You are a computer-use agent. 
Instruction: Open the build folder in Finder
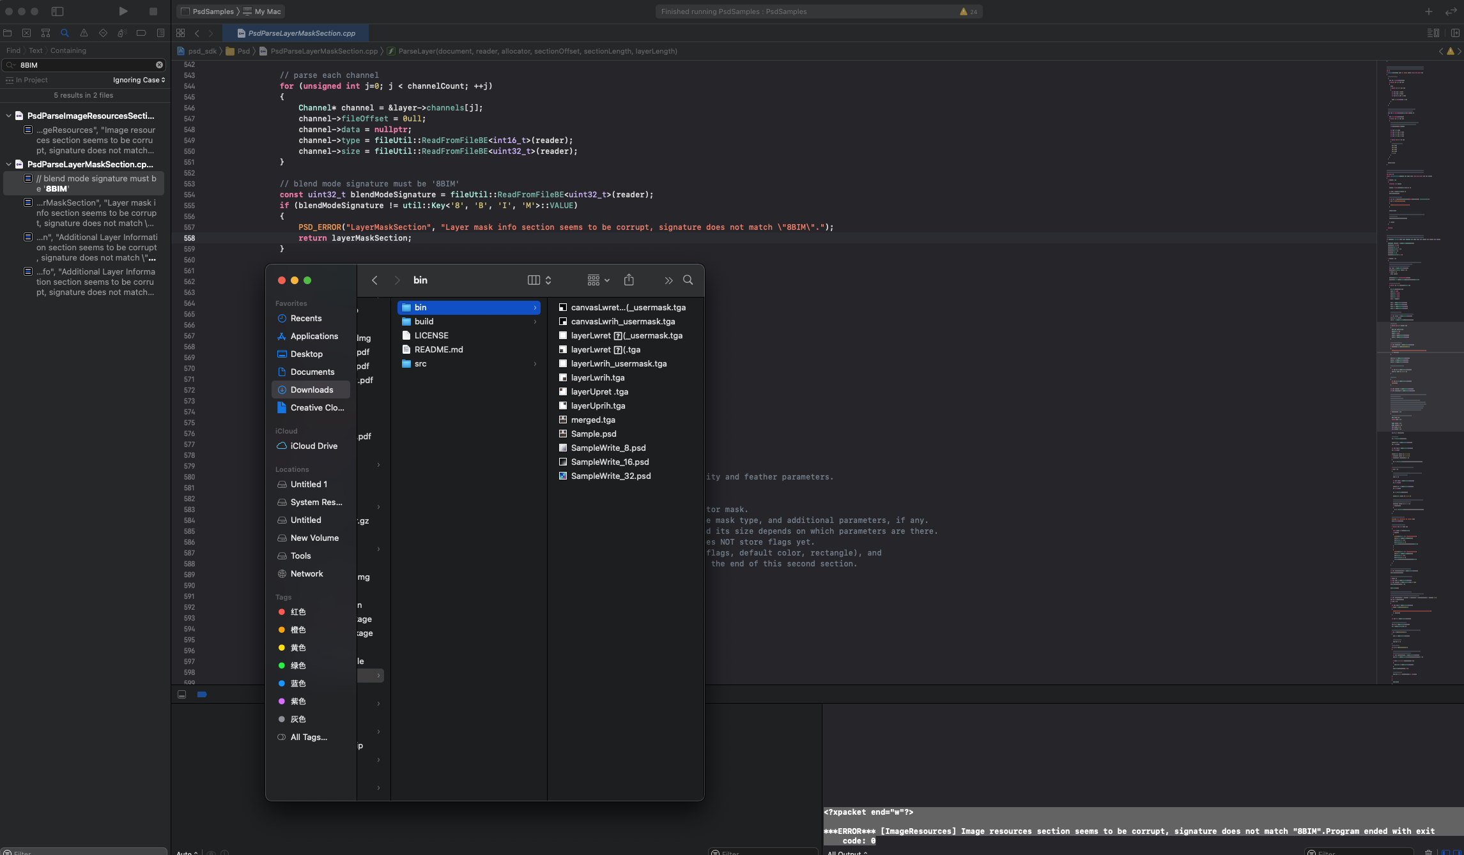pos(424,321)
